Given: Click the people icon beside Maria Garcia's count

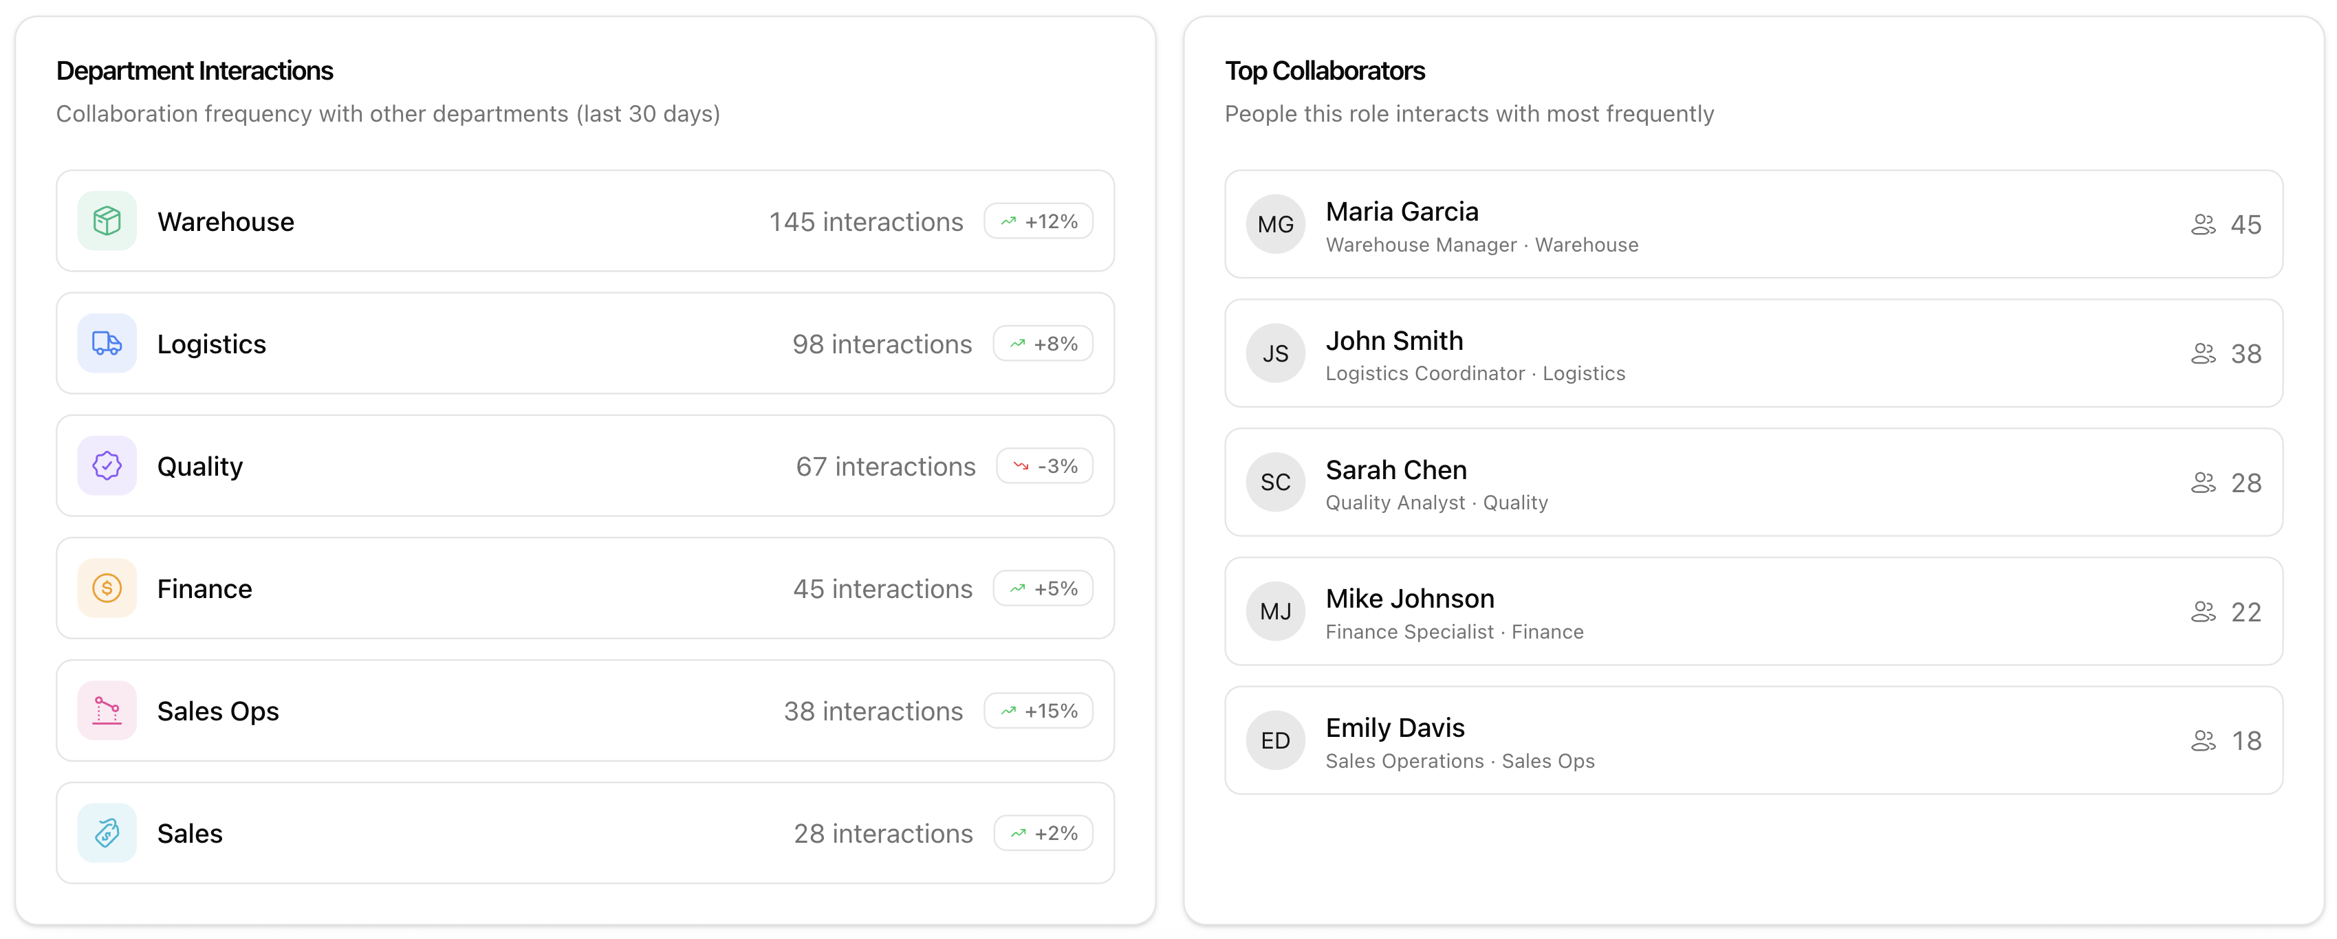Looking at the screenshot, I should 2203,225.
